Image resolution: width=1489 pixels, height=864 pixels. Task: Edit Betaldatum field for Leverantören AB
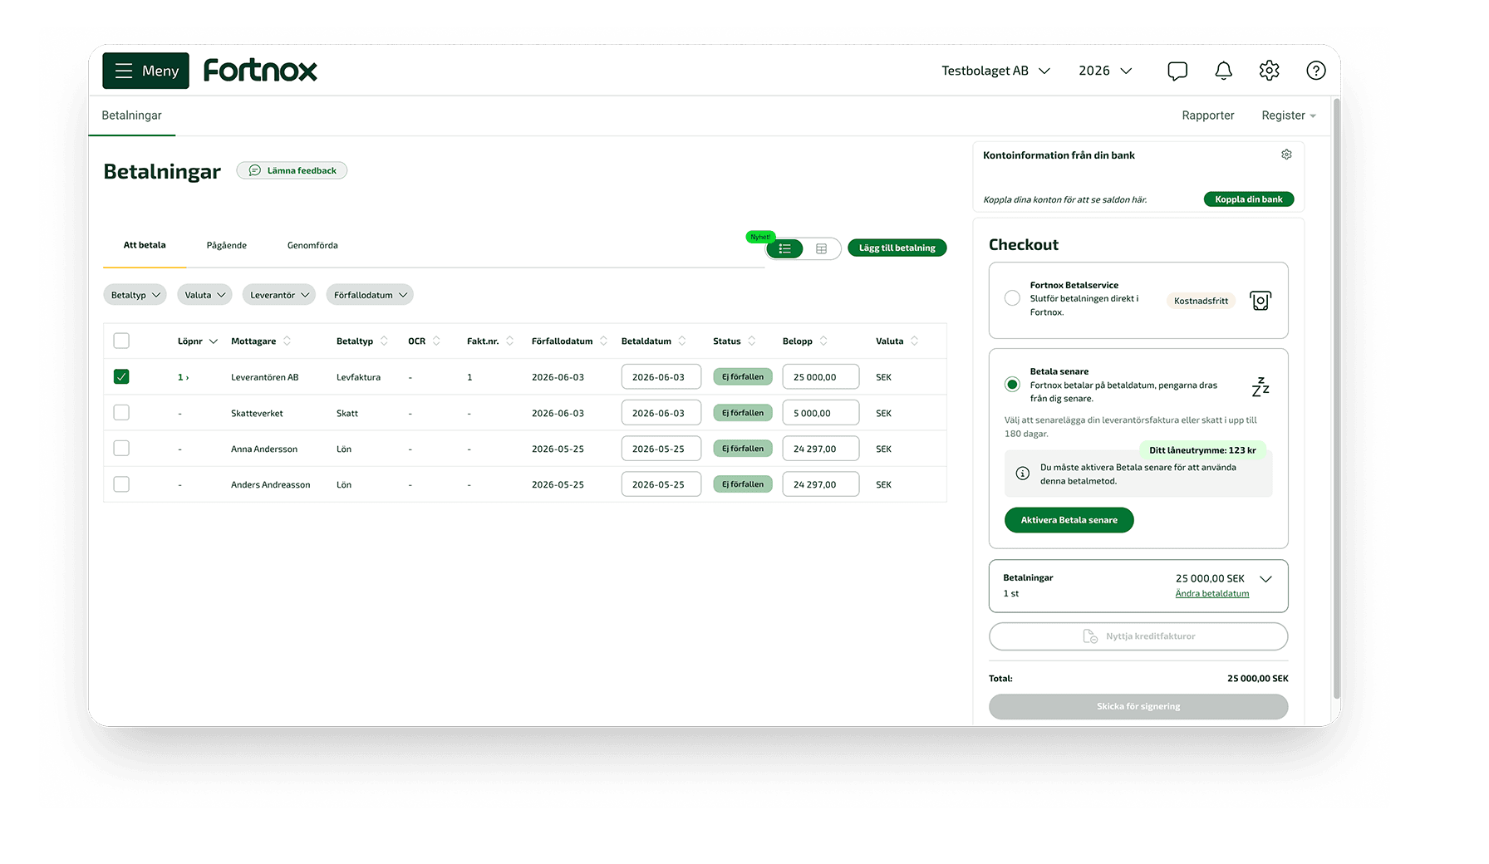coord(661,376)
